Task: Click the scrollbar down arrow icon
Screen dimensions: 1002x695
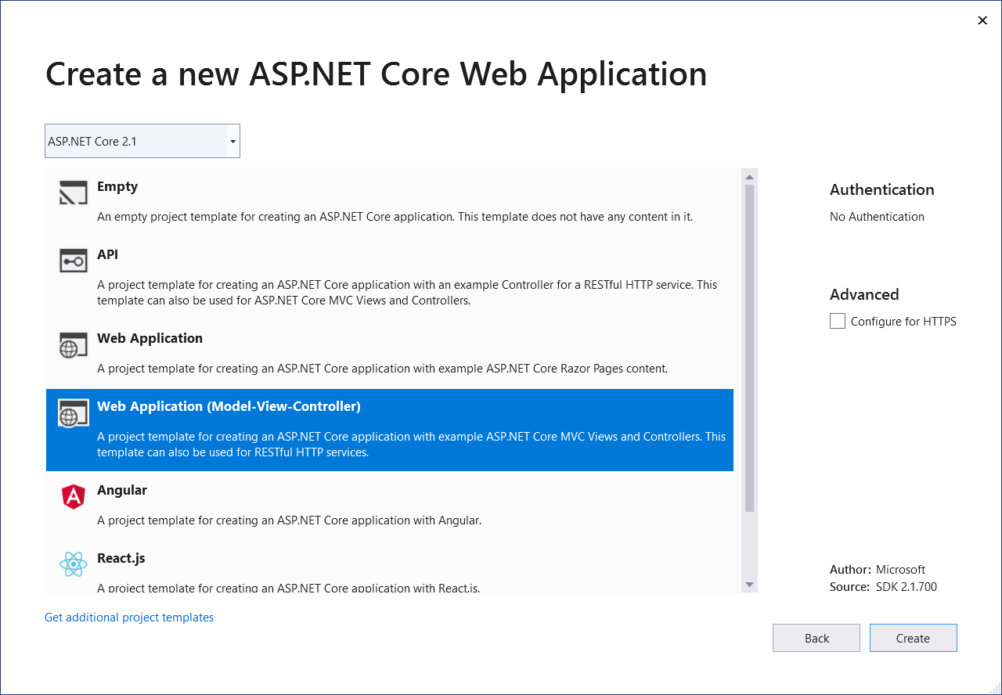Action: [750, 585]
